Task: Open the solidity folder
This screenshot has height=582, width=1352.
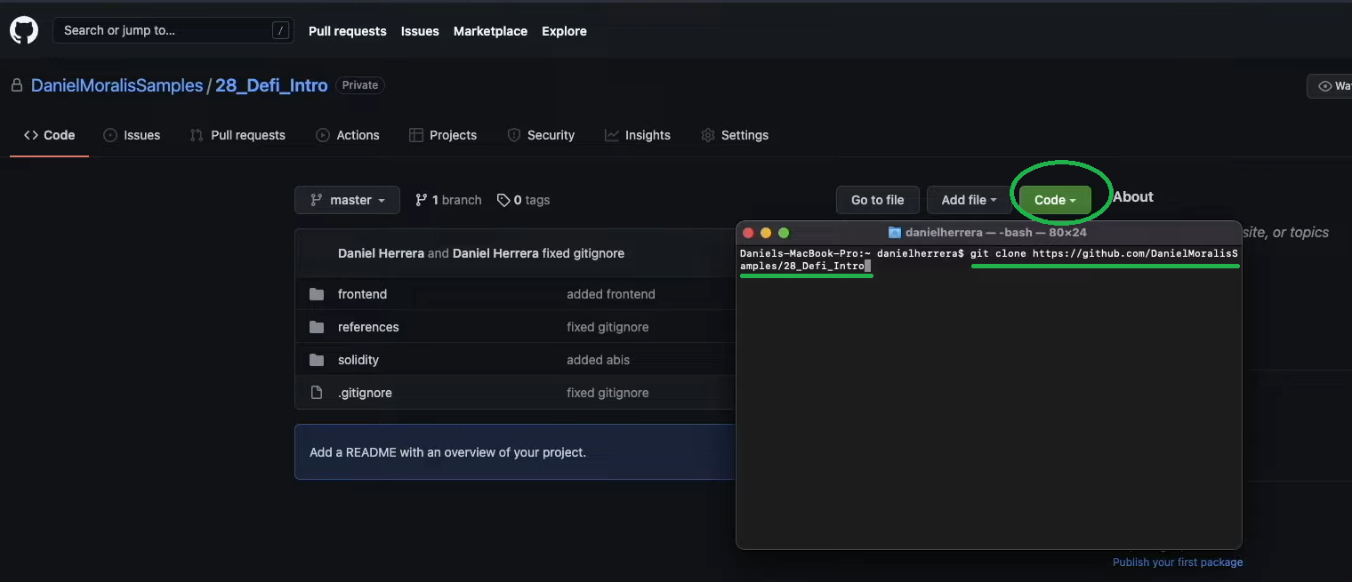Action: pyautogui.click(x=358, y=360)
